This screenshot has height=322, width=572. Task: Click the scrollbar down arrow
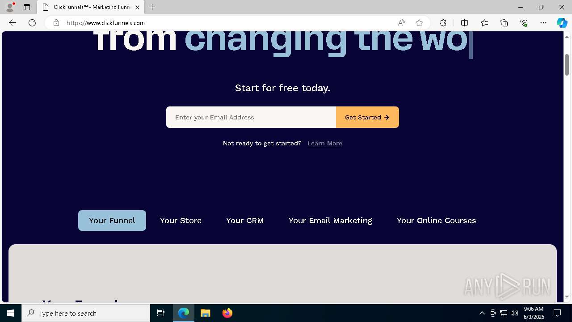[x=567, y=297]
